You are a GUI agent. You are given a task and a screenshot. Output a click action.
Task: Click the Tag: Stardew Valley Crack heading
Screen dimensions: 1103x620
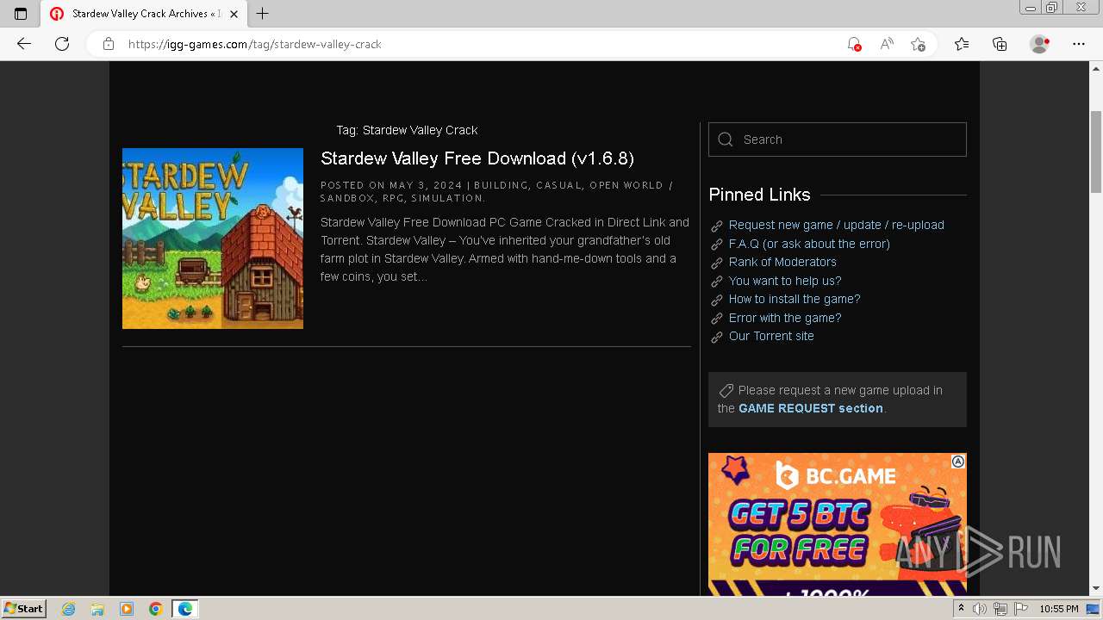point(407,130)
